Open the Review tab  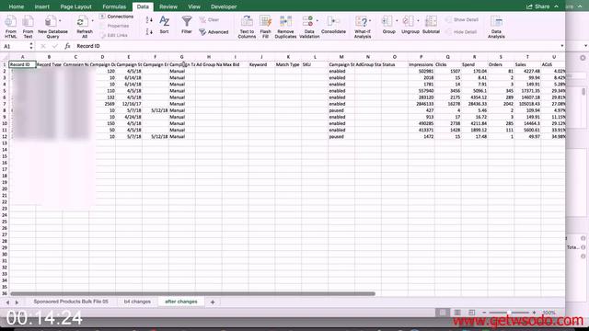tap(167, 6)
